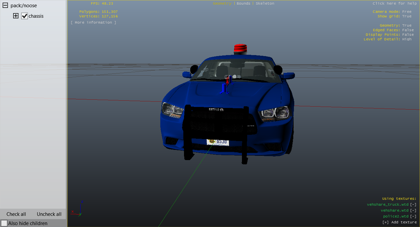This screenshot has height=227, width=420.
Task: Change the Camera mode Free value
Action: tap(407, 11)
